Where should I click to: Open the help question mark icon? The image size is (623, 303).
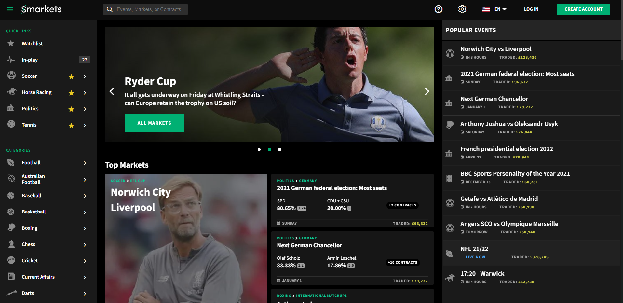click(x=439, y=9)
